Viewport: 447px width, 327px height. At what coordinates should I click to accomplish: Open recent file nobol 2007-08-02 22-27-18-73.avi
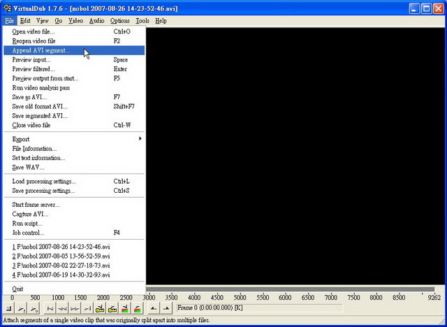pyautogui.click(x=74, y=266)
